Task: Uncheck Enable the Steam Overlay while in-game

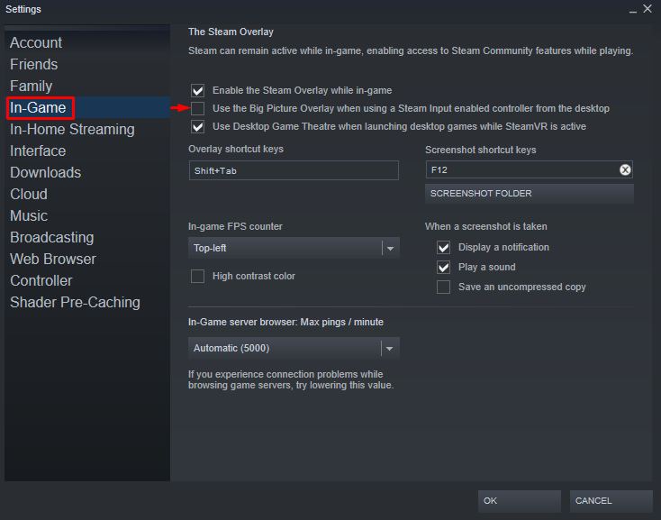Action: pyautogui.click(x=198, y=90)
